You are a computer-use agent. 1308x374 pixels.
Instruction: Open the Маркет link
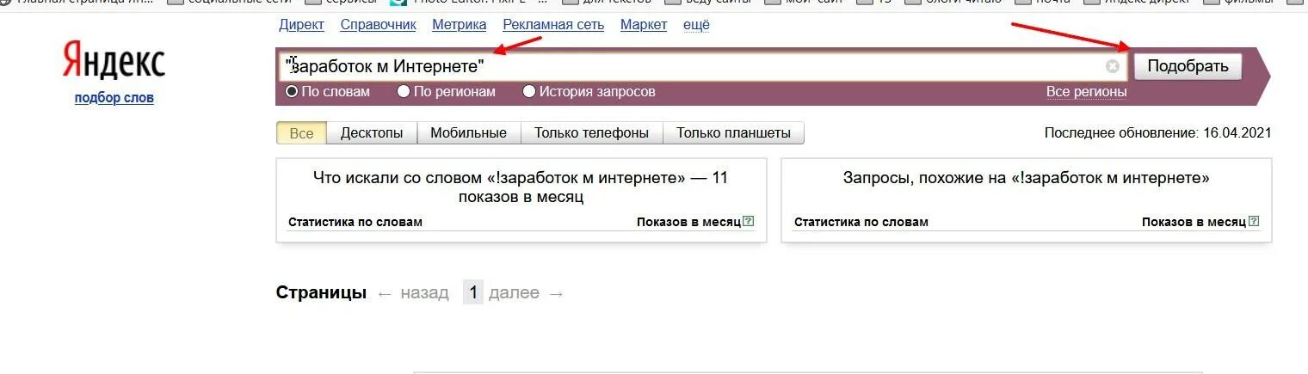pyautogui.click(x=644, y=25)
